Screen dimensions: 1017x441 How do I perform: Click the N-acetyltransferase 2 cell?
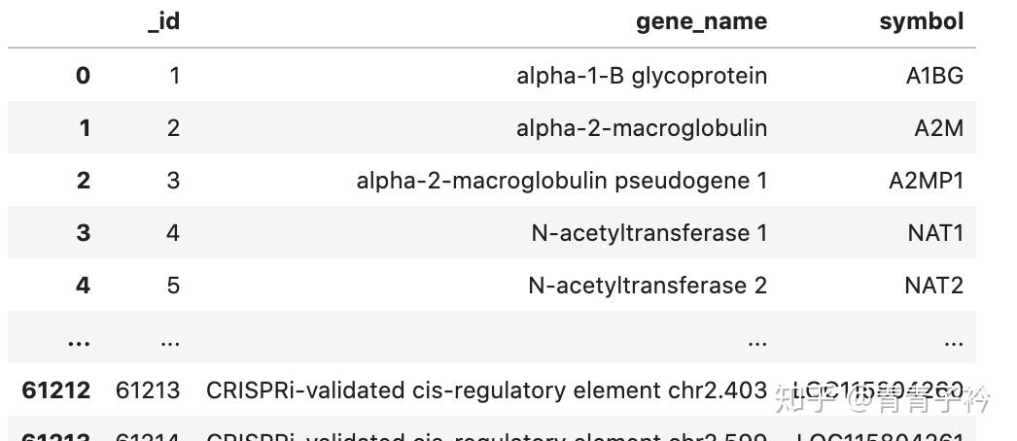pyautogui.click(x=648, y=285)
